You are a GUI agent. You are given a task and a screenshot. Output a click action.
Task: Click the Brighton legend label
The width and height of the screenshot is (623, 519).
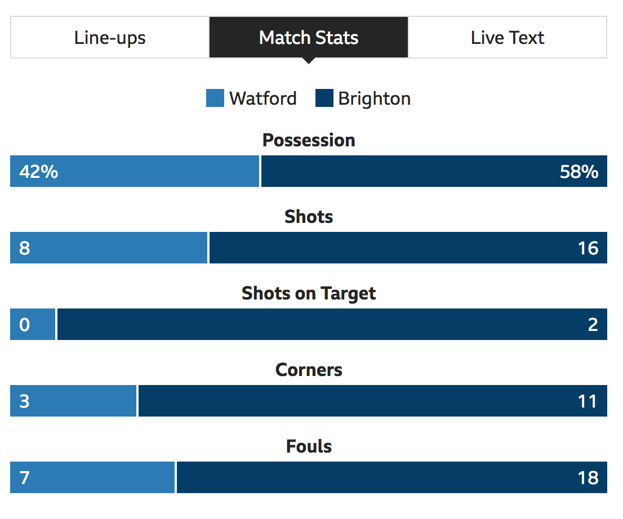[x=374, y=99]
